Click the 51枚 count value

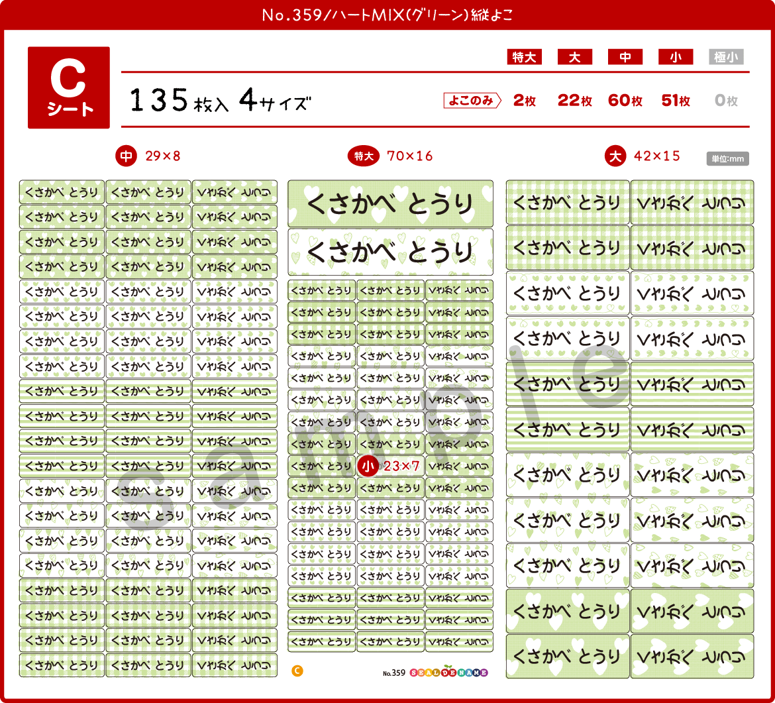676,100
